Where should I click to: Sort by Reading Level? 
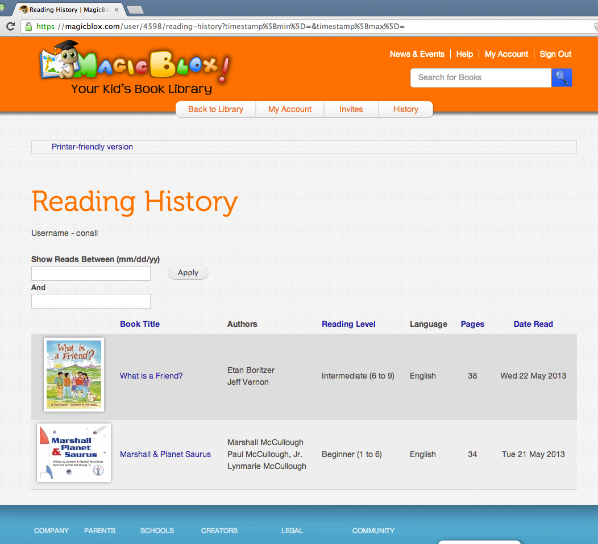click(348, 324)
